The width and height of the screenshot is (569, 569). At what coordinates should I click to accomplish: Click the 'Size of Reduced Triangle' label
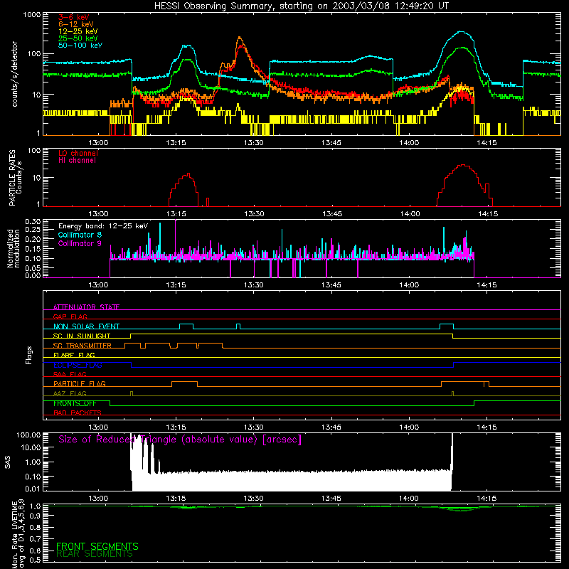pyautogui.click(x=180, y=440)
